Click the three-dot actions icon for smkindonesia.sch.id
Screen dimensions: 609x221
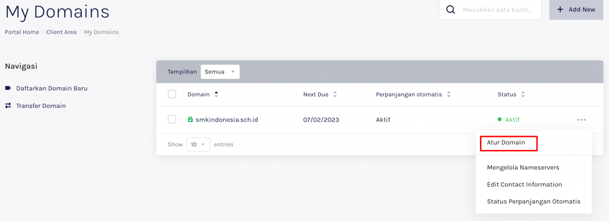tap(582, 120)
